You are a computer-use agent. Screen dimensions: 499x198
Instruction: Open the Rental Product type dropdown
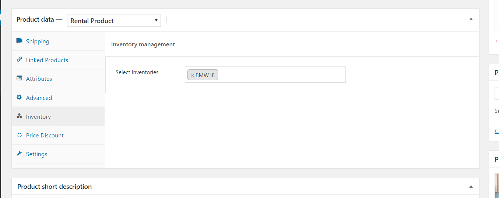(114, 21)
